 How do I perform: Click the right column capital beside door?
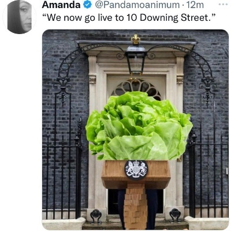(180, 79)
